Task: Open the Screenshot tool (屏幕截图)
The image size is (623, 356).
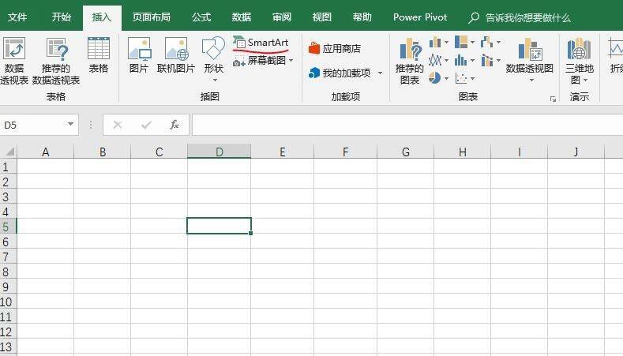Action: [263, 61]
